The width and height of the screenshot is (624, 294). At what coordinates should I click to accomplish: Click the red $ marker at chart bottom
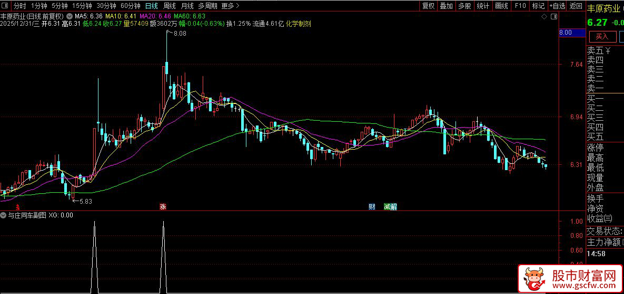(x=17, y=207)
